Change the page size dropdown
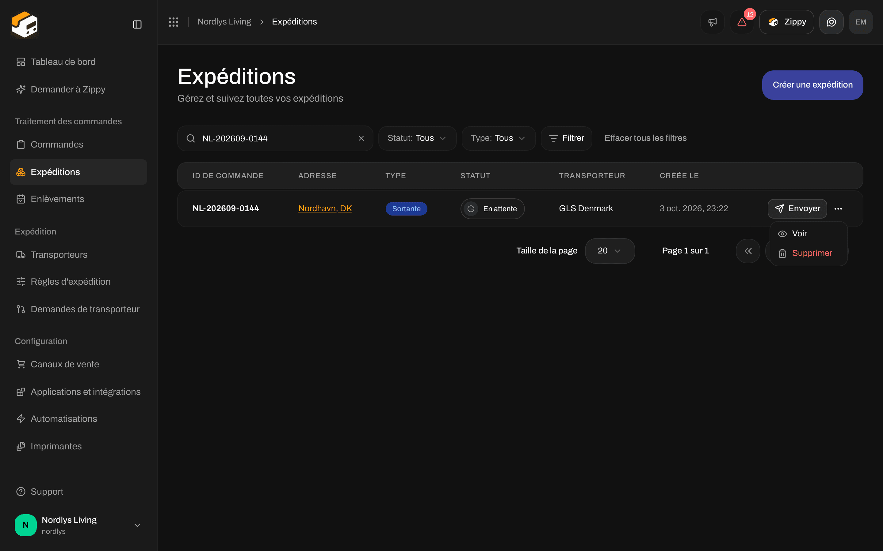This screenshot has height=551, width=883. [610, 251]
